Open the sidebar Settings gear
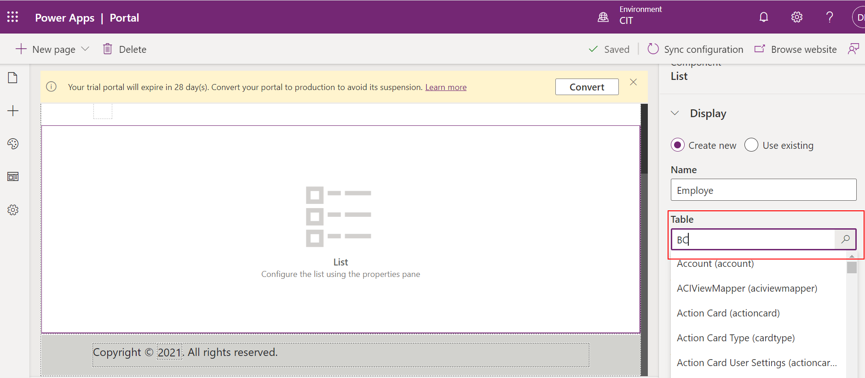Screen dimensions: 865x378 (13, 210)
